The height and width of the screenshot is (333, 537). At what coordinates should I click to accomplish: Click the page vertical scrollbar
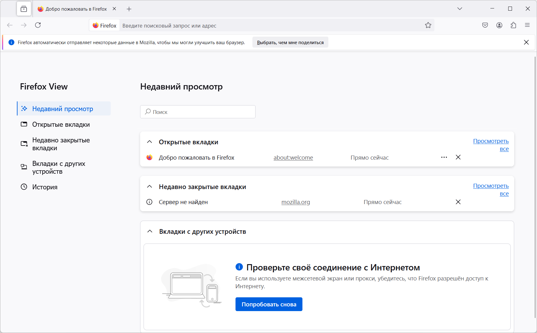[x=535, y=187]
